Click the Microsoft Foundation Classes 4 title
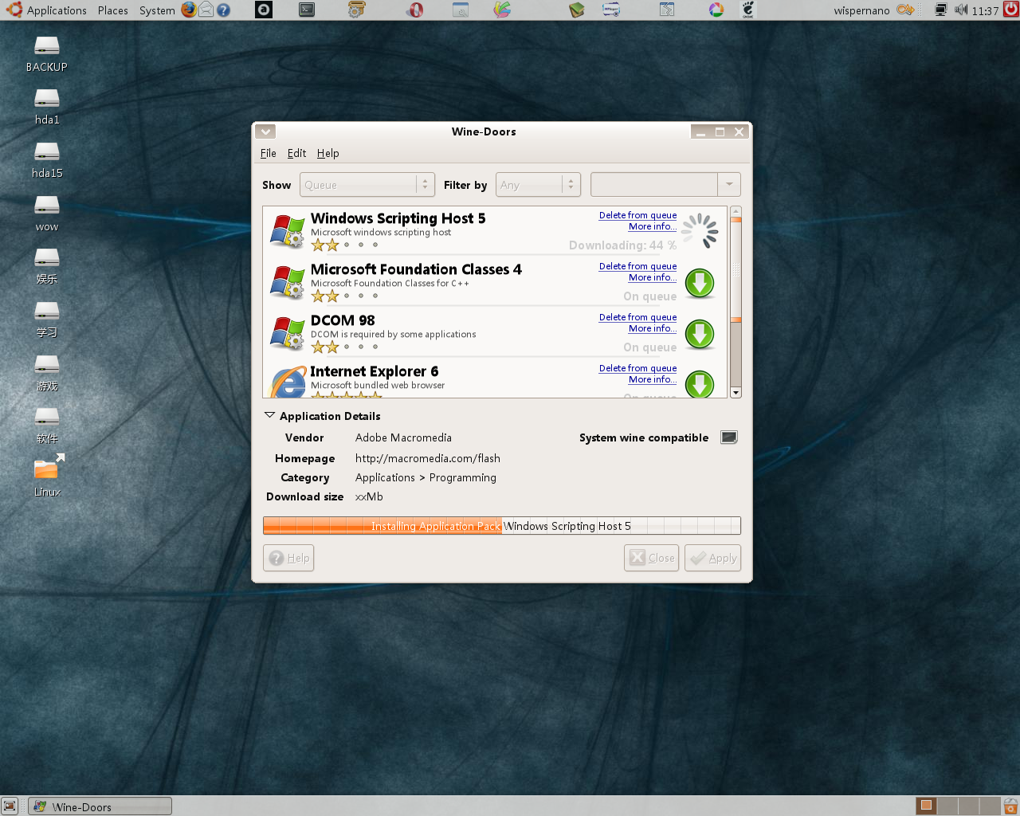 pyautogui.click(x=416, y=269)
